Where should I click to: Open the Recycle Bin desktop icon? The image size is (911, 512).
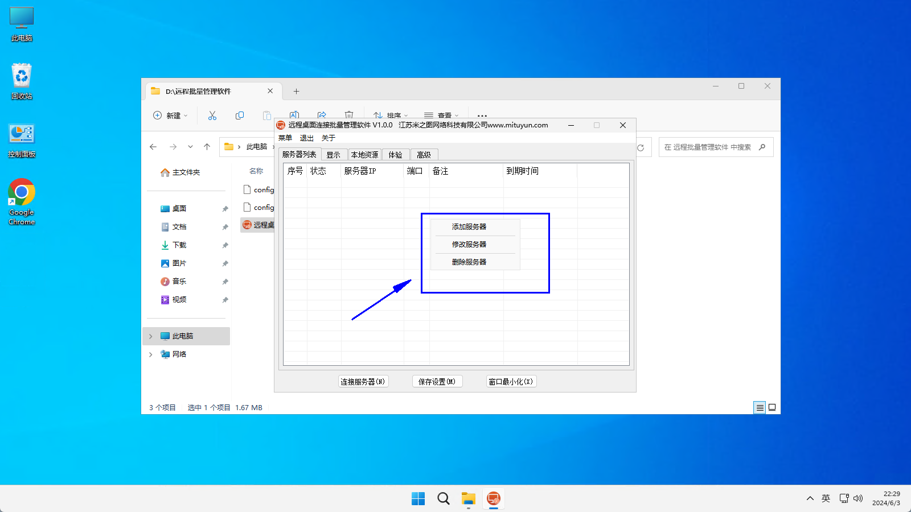click(x=22, y=81)
